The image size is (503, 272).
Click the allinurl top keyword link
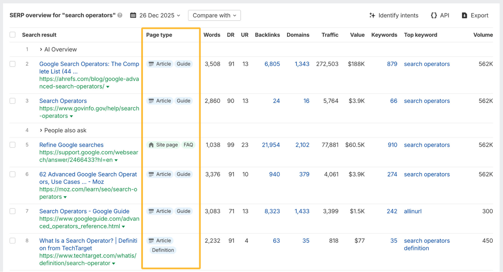point(413,211)
